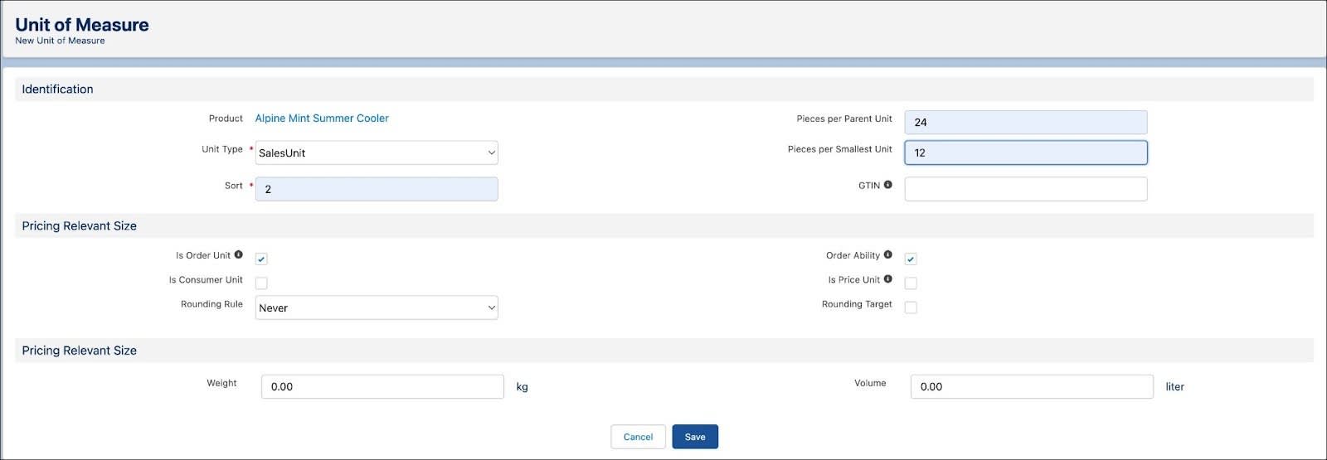Click the 'Pieces per Smallest Unit' label
Image resolution: width=1327 pixels, height=460 pixels.
coord(840,149)
